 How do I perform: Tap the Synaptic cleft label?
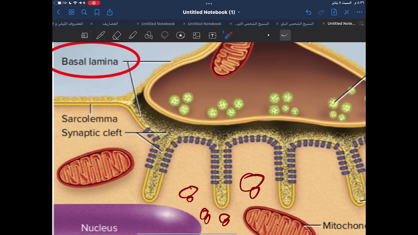[x=92, y=133]
